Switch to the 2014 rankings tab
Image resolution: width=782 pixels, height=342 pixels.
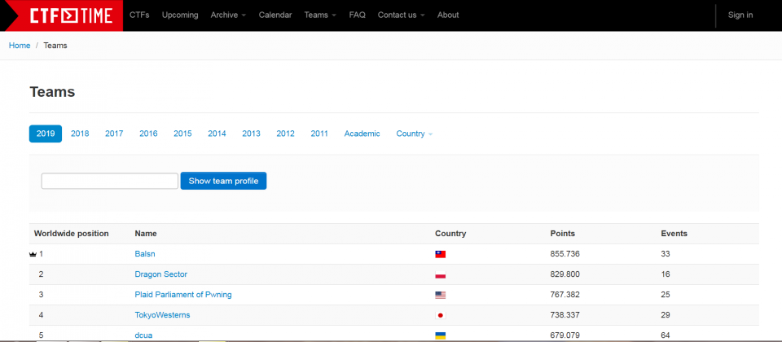pyautogui.click(x=217, y=134)
